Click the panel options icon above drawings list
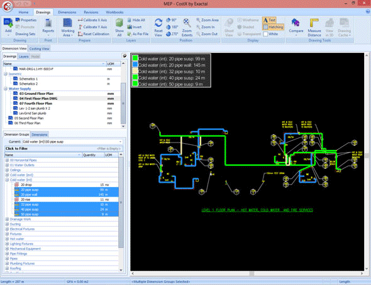This screenshot has width=371, height=285. 125,56
